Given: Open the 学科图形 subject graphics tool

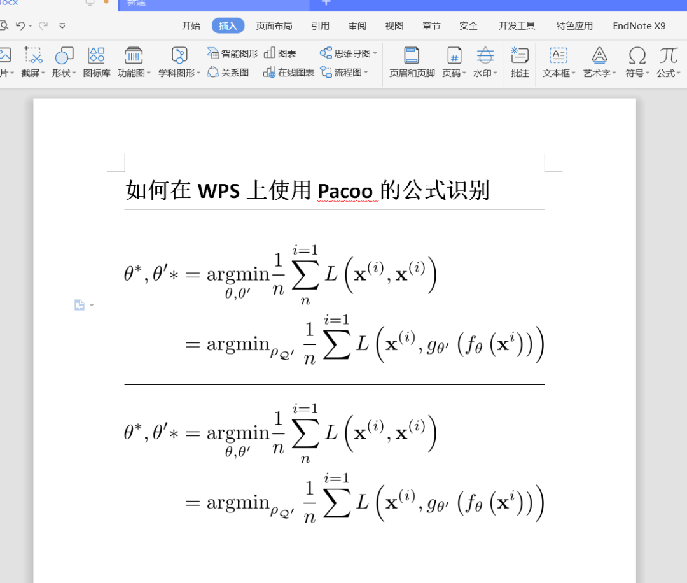Looking at the screenshot, I should tap(179, 62).
